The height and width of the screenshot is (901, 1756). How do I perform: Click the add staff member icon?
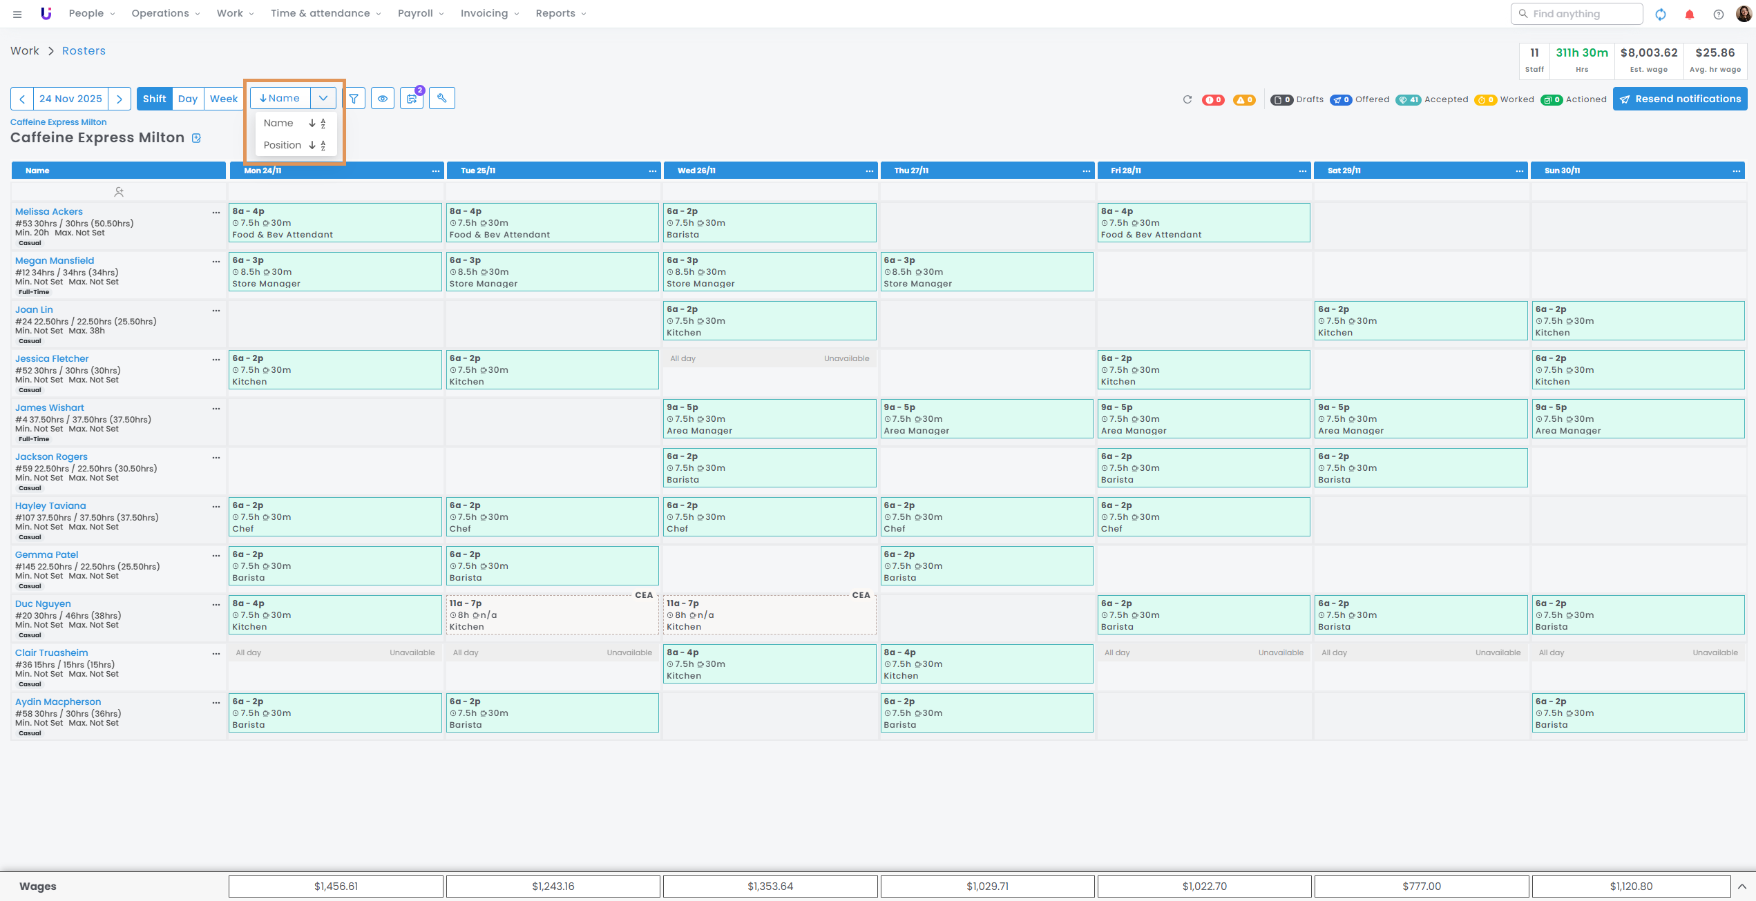pyautogui.click(x=119, y=192)
